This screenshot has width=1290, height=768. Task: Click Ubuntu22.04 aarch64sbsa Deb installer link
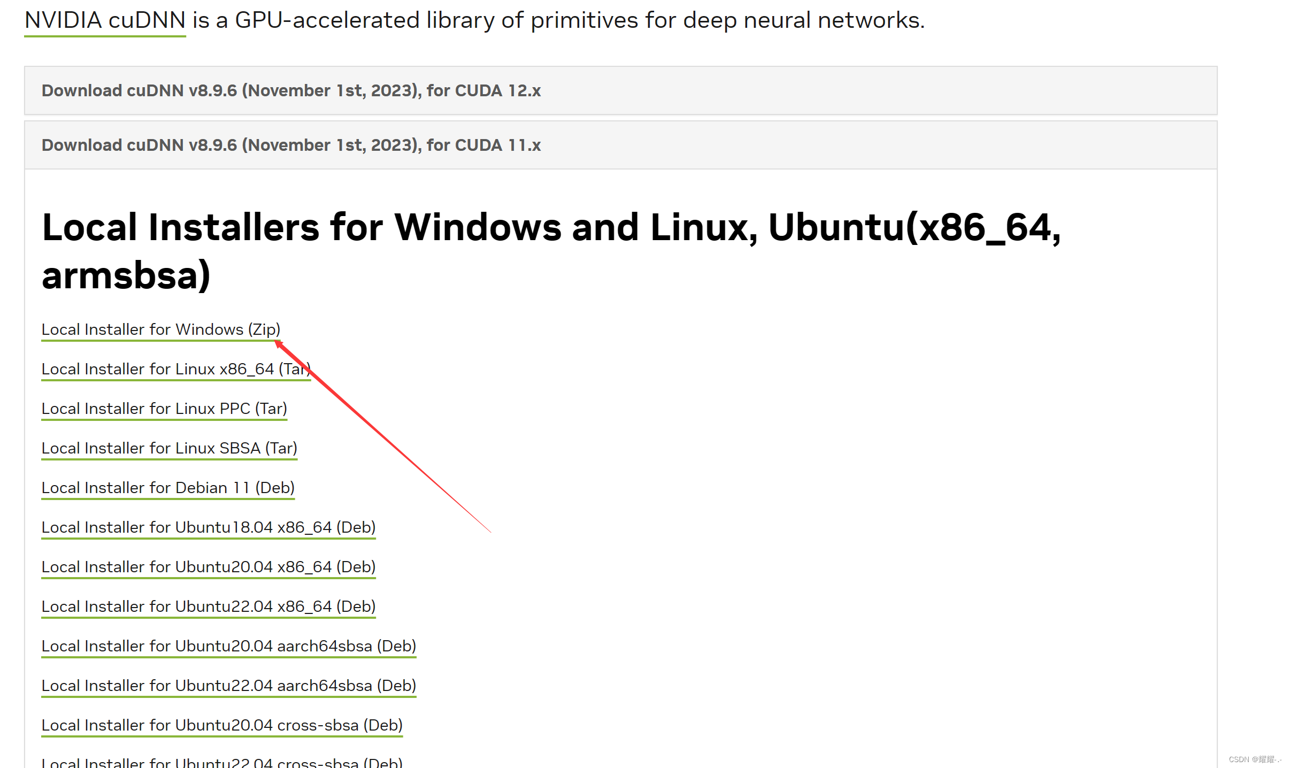(228, 686)
